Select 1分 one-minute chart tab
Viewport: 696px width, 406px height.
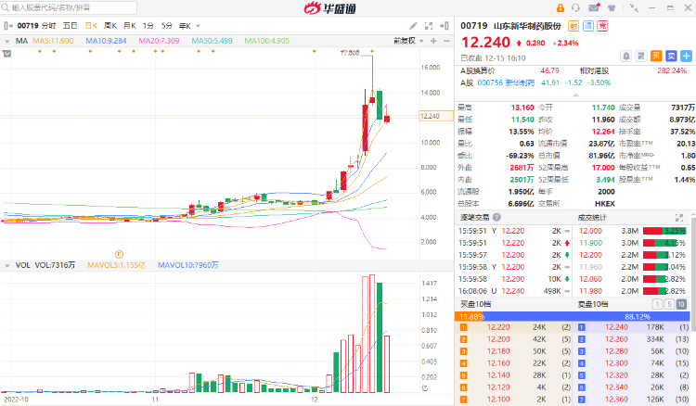click(x=148, y=26)
